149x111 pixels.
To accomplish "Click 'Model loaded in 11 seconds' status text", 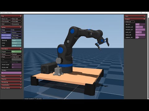I will 33,99.
